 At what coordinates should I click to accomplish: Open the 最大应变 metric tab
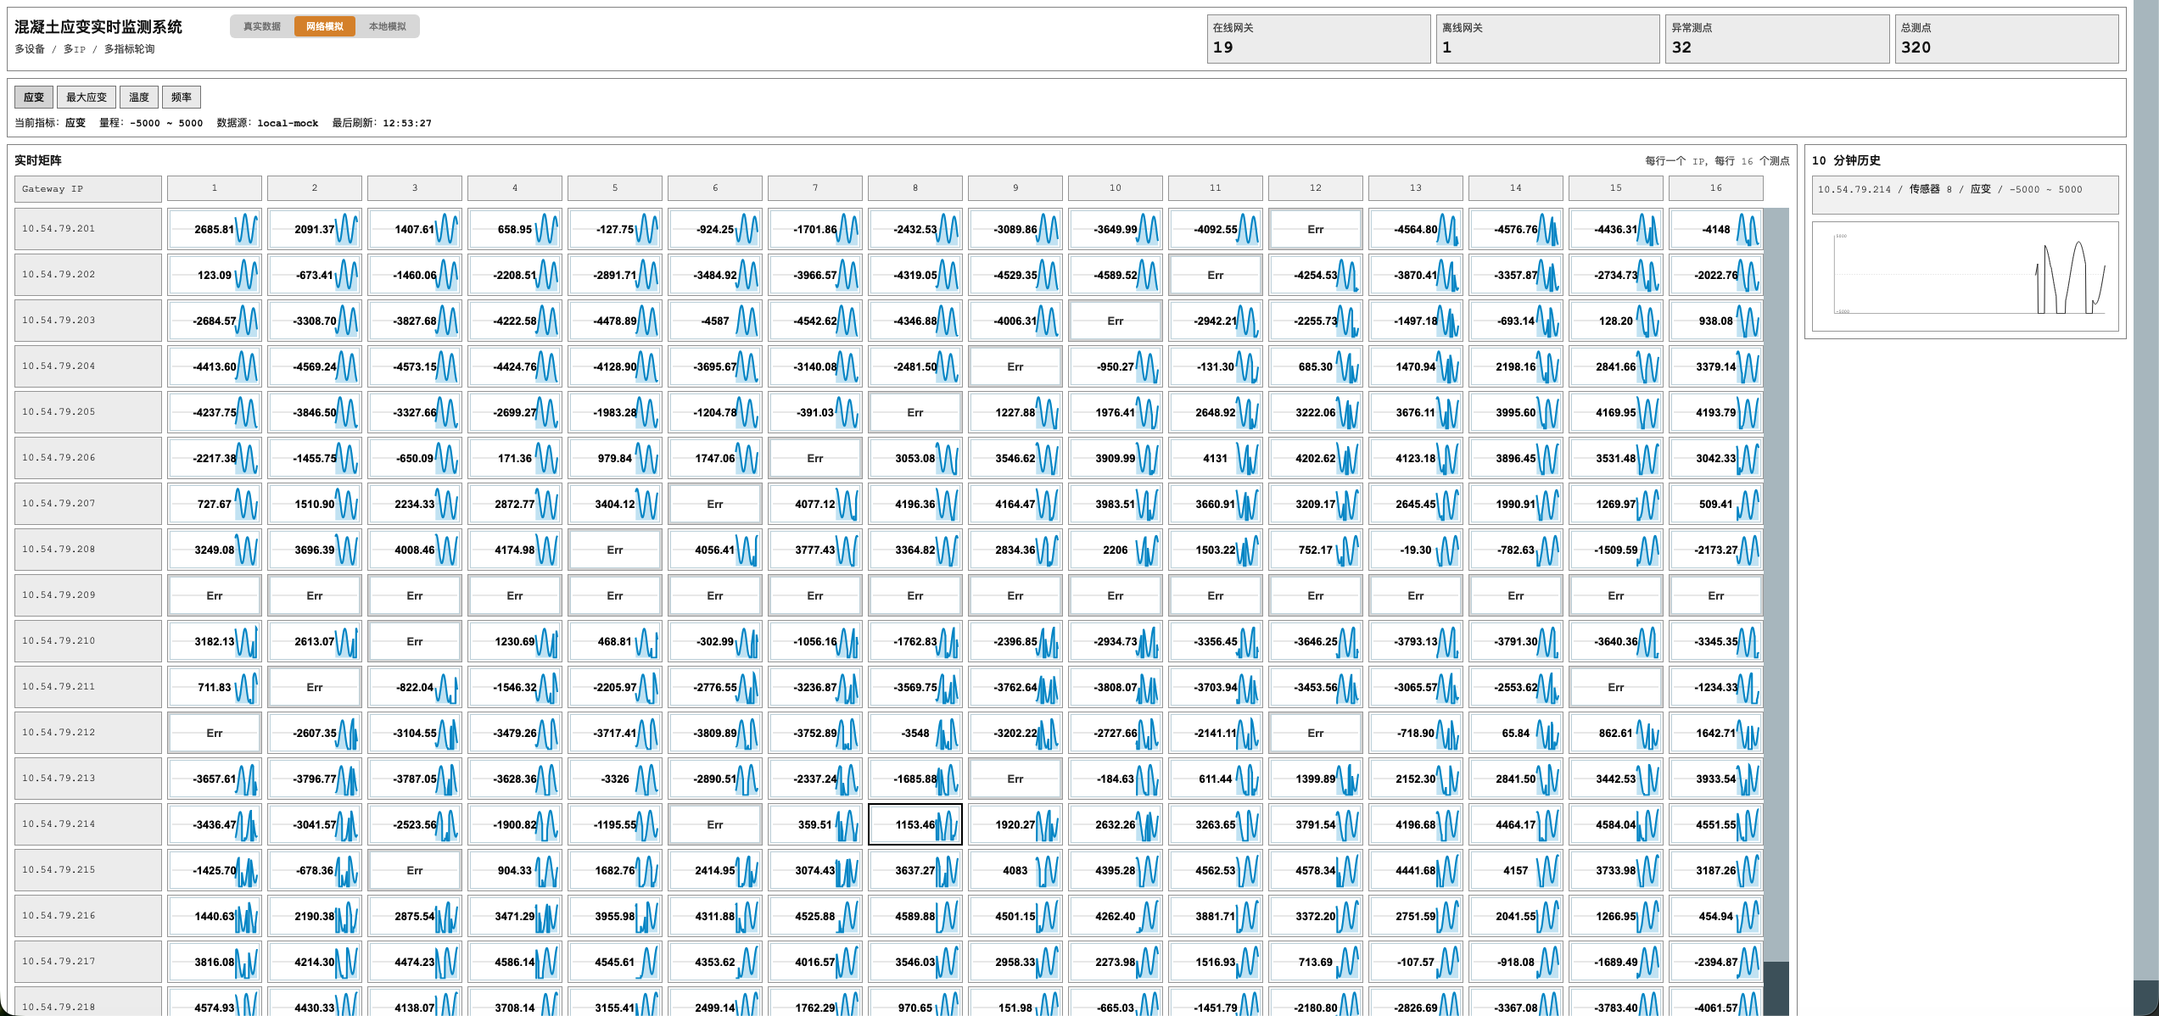87,97
